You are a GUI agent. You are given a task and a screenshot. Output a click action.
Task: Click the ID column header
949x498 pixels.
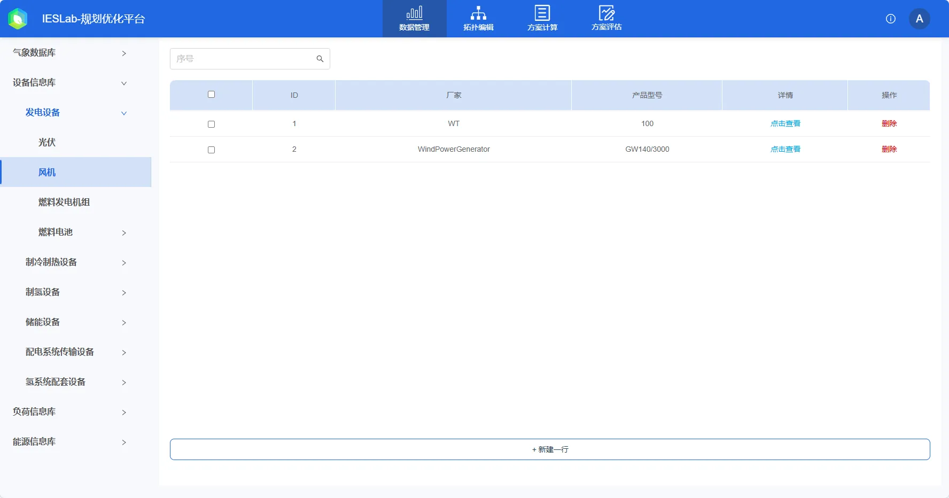294,95
